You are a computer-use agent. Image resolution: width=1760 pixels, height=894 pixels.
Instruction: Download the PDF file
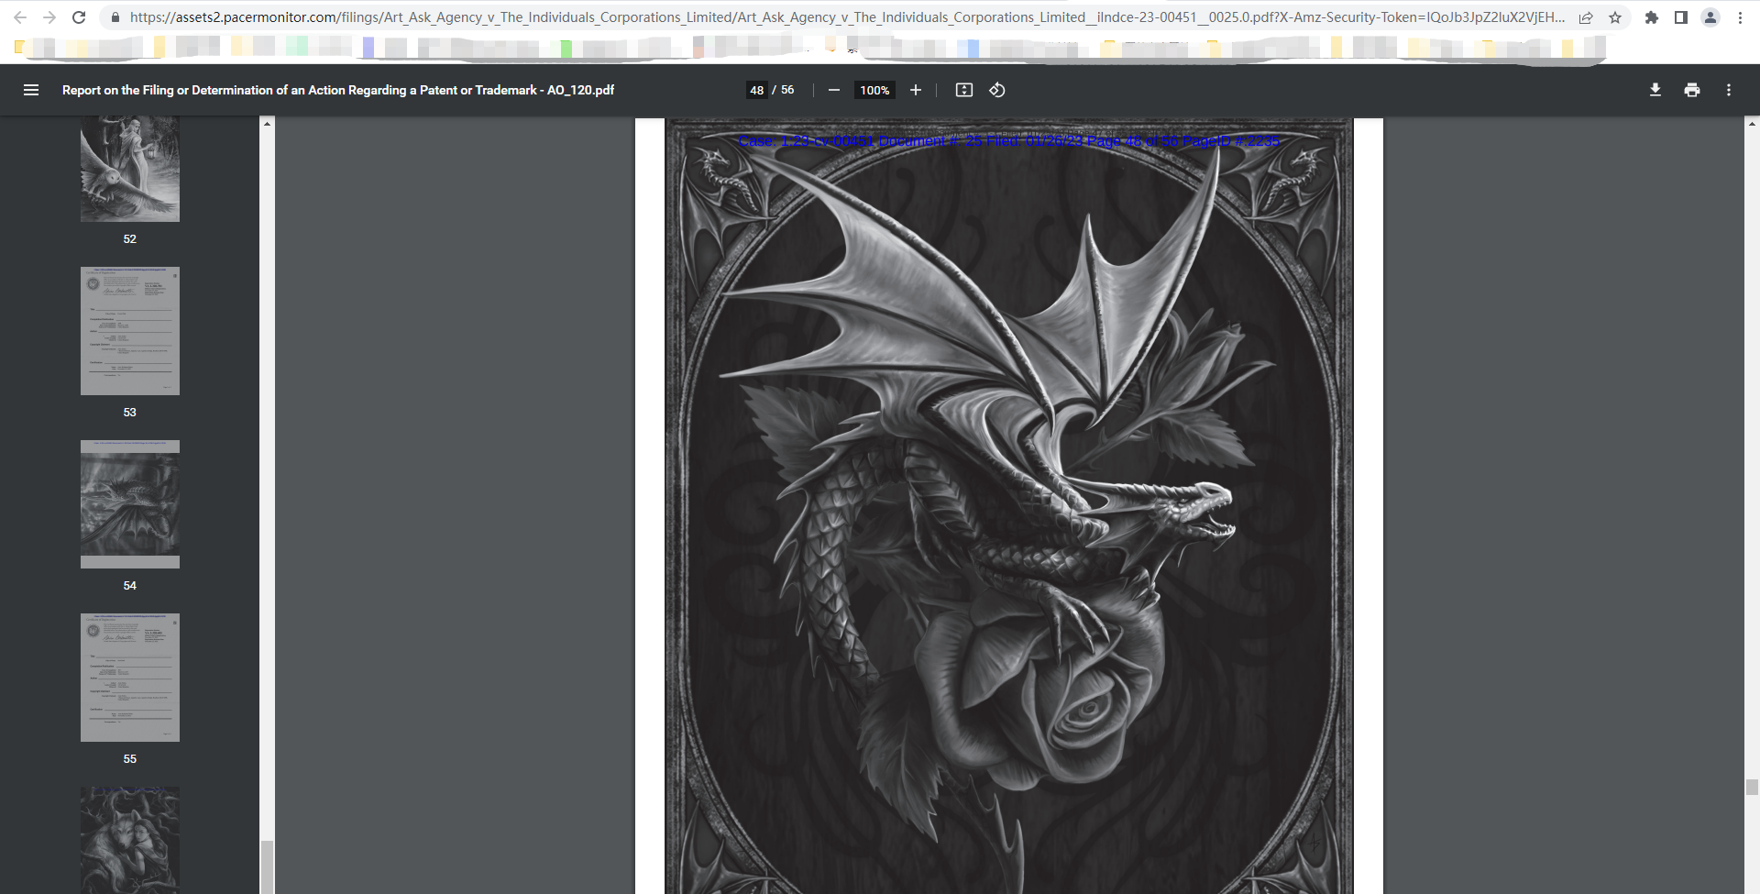[x=1655, y=90]
